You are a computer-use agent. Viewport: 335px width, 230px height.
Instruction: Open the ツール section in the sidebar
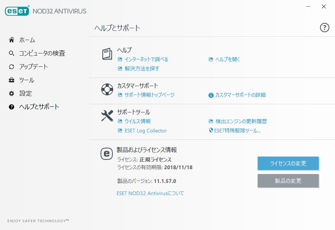tap(27, 80)
